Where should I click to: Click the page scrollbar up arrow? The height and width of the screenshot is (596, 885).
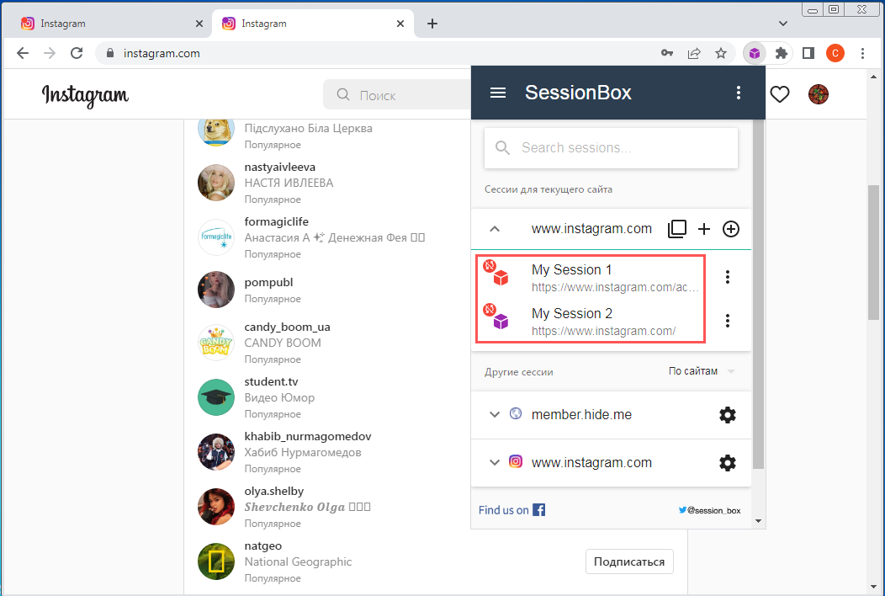[x=874, y=77]
